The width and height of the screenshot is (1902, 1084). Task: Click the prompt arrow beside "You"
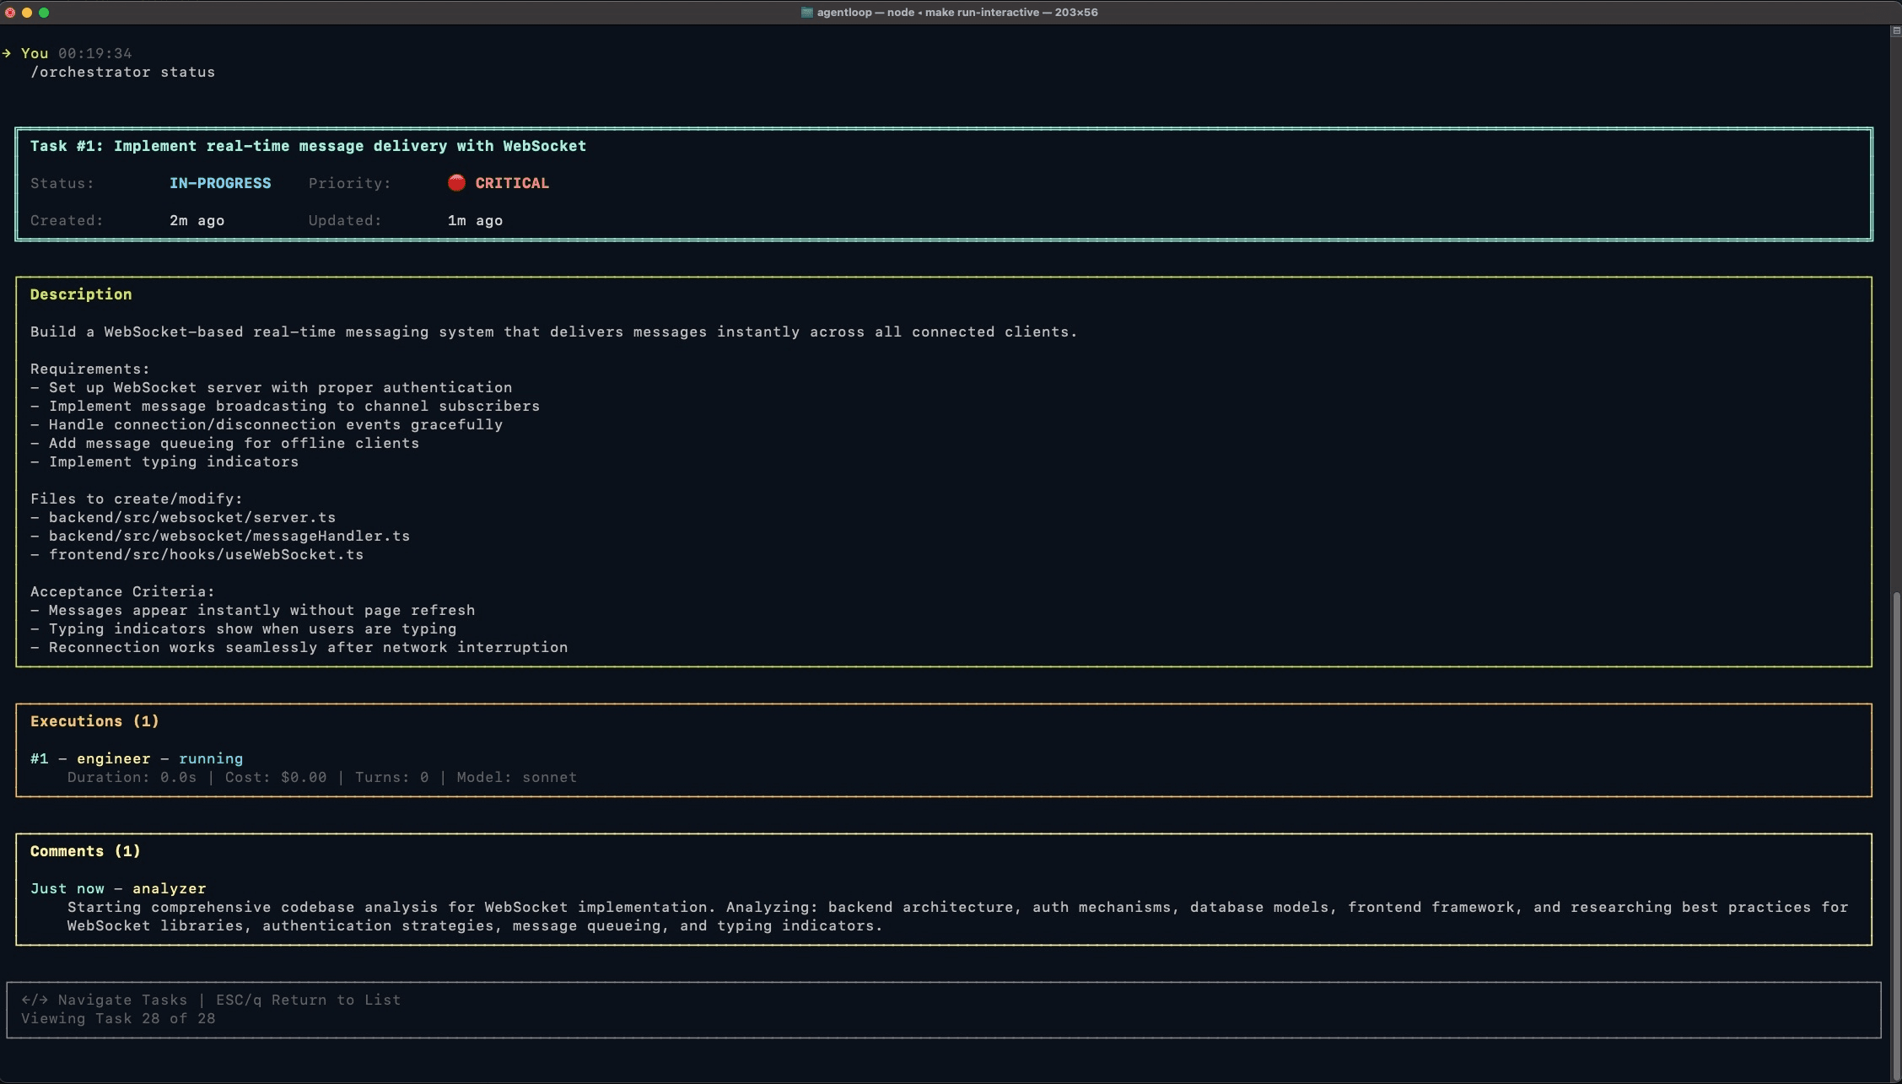(8, 52)
